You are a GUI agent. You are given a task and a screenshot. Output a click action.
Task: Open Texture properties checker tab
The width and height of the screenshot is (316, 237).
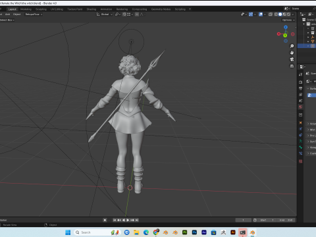(301, 161)
